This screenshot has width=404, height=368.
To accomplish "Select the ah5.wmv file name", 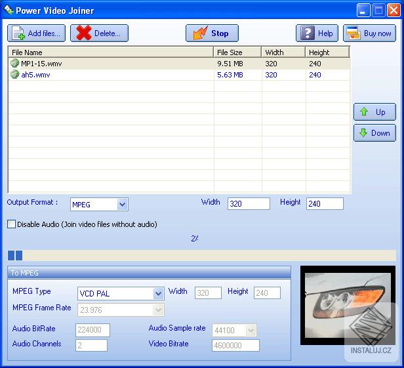I will point(35,75).
